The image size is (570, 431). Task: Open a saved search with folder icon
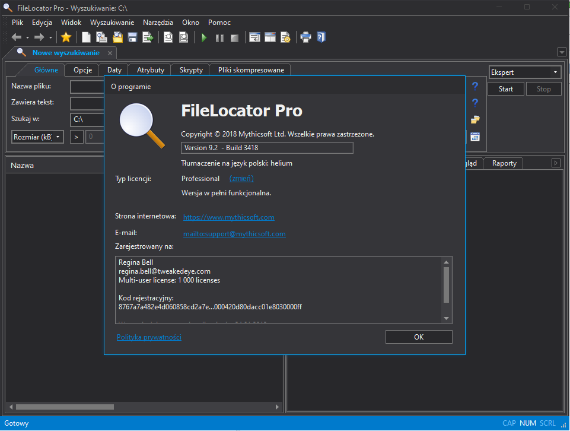click(117, 37)
